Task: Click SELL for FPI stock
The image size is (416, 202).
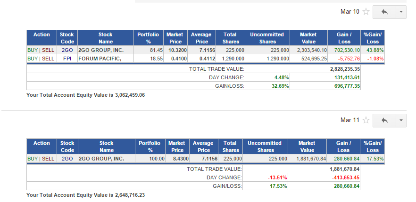Action: tap(48, 59)
